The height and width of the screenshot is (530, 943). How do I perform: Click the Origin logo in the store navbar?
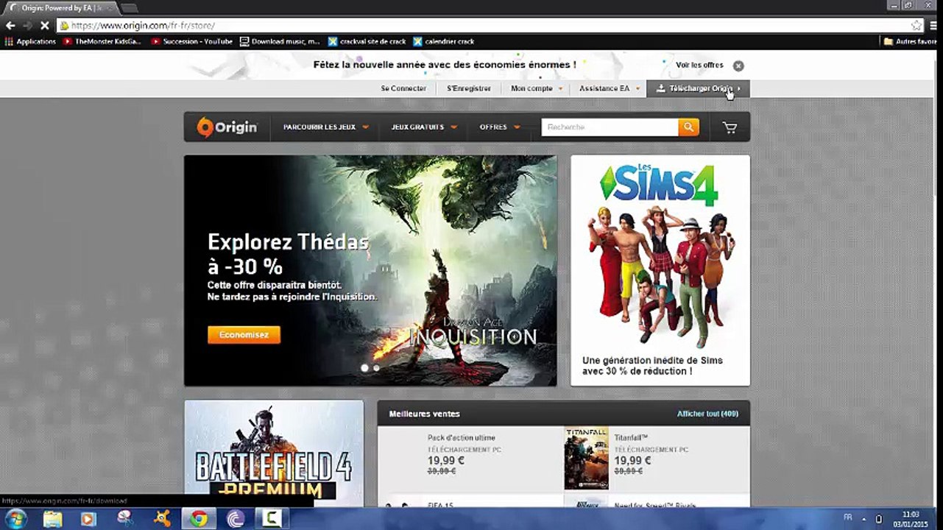click(227, 127)
